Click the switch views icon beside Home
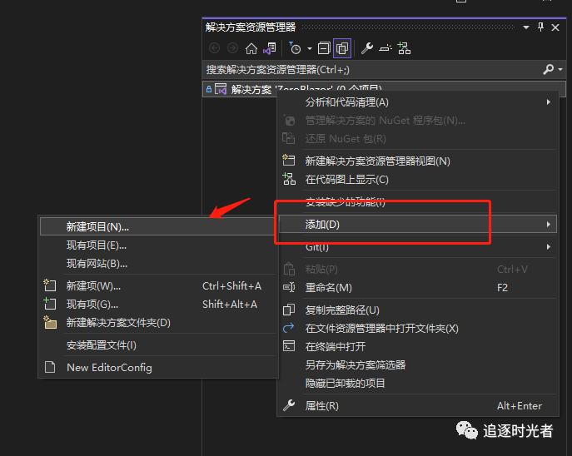This screenshot has width=572, height=456. click(269, 48)
